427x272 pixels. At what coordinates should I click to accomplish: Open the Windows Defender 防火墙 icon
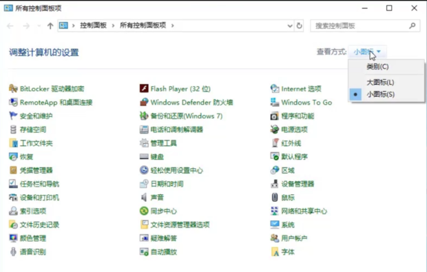[x=144, y=102]
